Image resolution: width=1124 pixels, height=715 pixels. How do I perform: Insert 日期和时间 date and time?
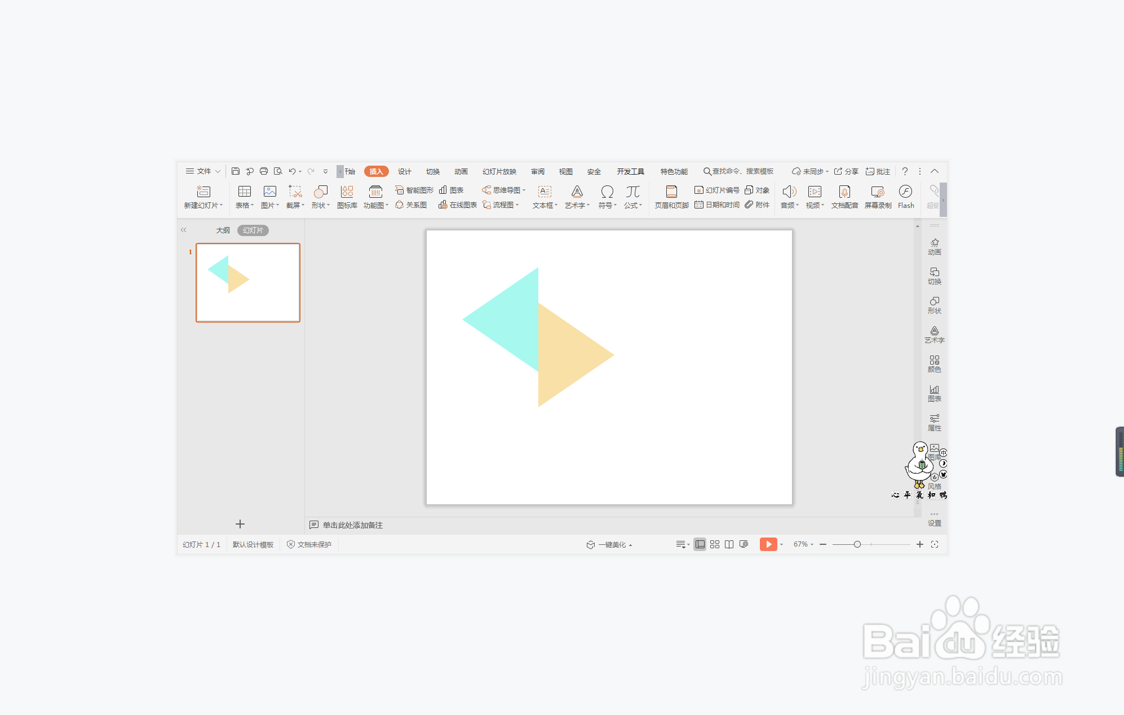(x=717, y=205)
